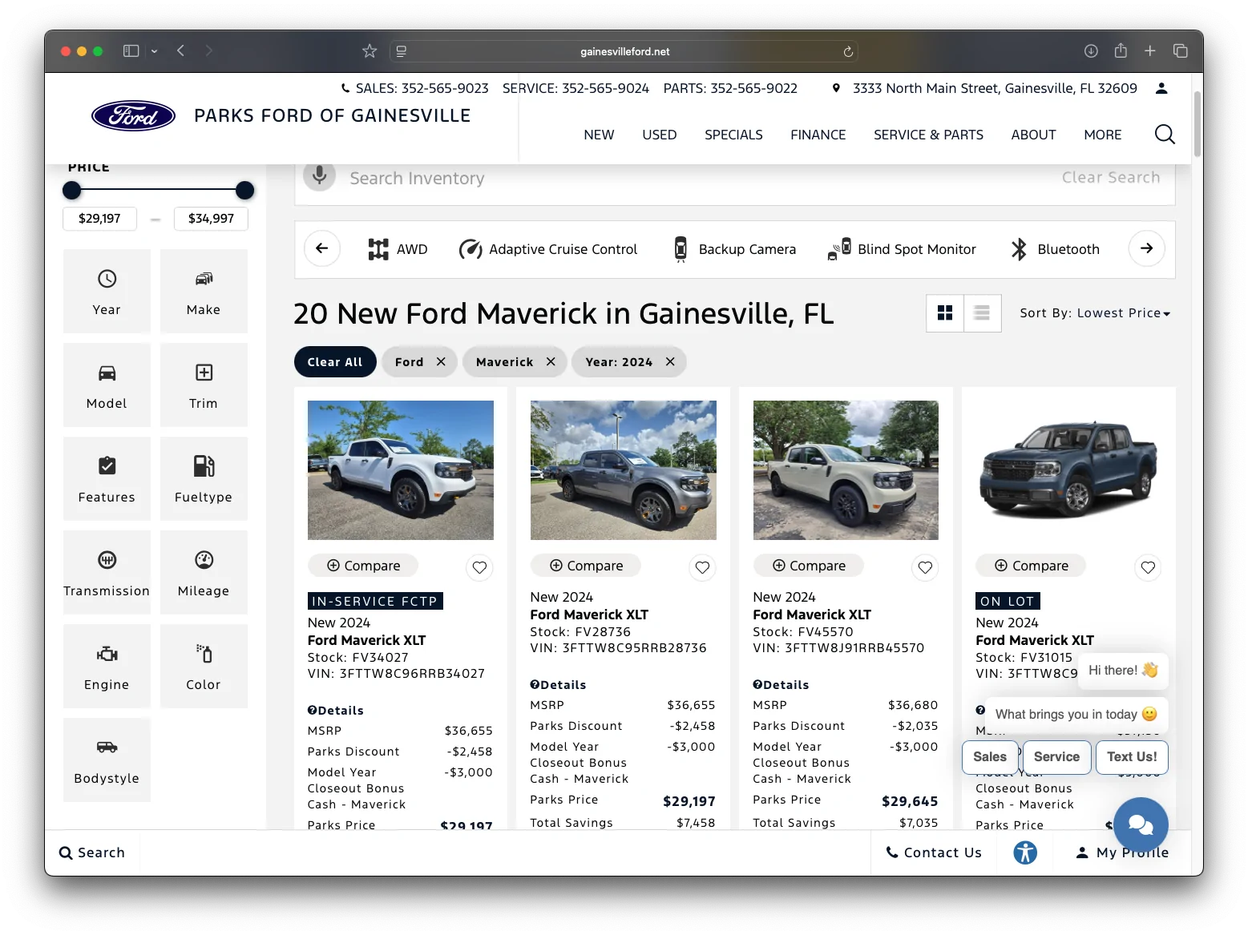Image resolution: width=1248 pixels, height=935 pixels.
Task: Switch to grid view layout
Action: pos(945,313)
